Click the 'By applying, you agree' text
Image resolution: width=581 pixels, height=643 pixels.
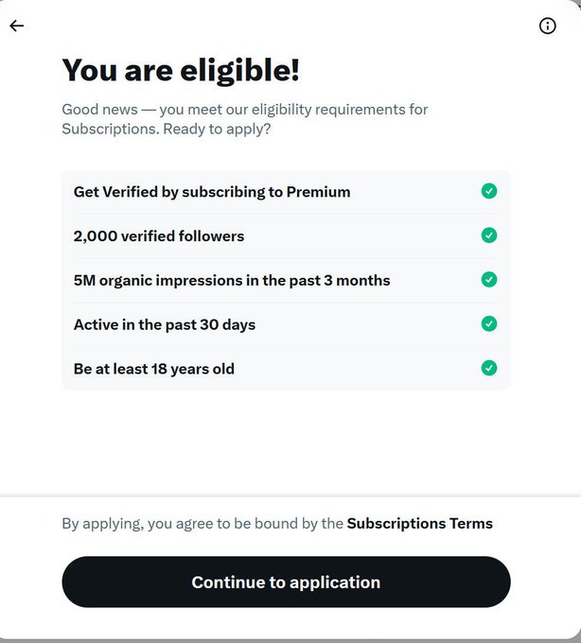click(x=202, y=523)
